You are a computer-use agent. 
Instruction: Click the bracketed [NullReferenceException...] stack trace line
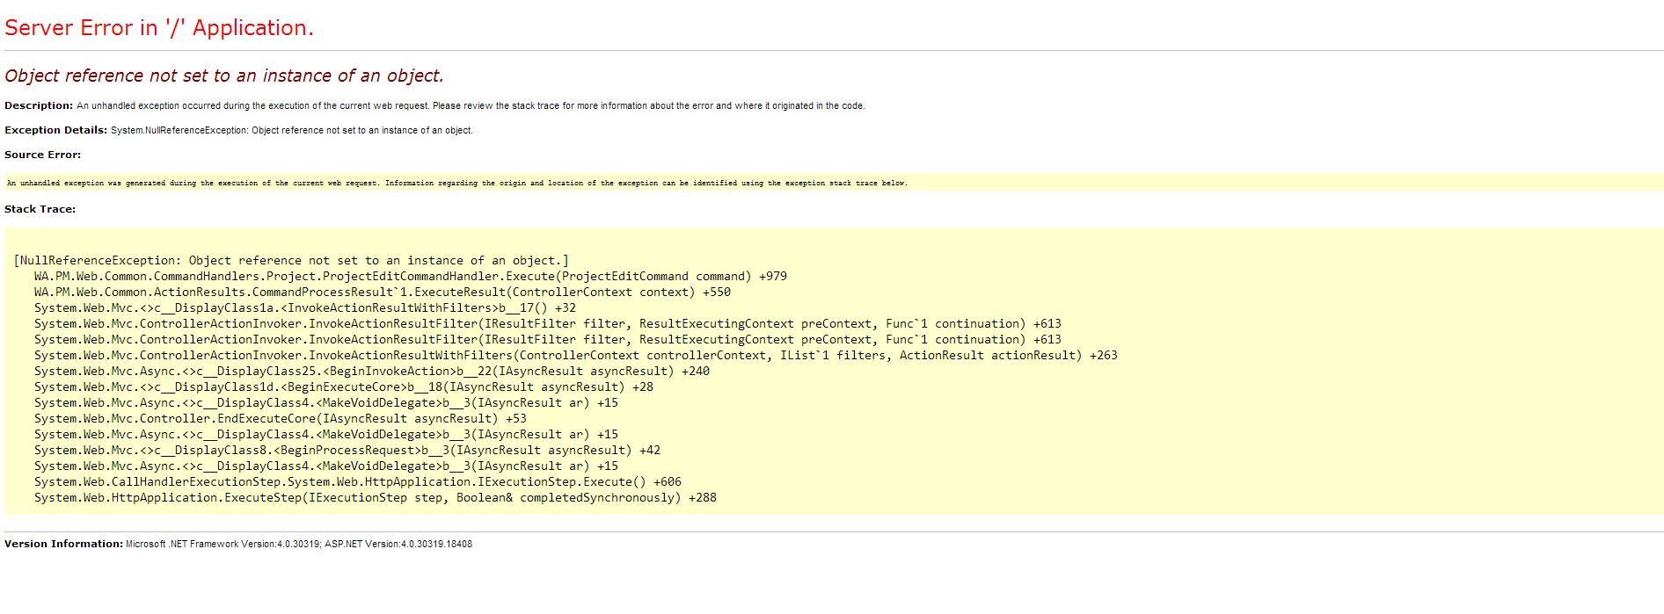click(x=291, y=261)
